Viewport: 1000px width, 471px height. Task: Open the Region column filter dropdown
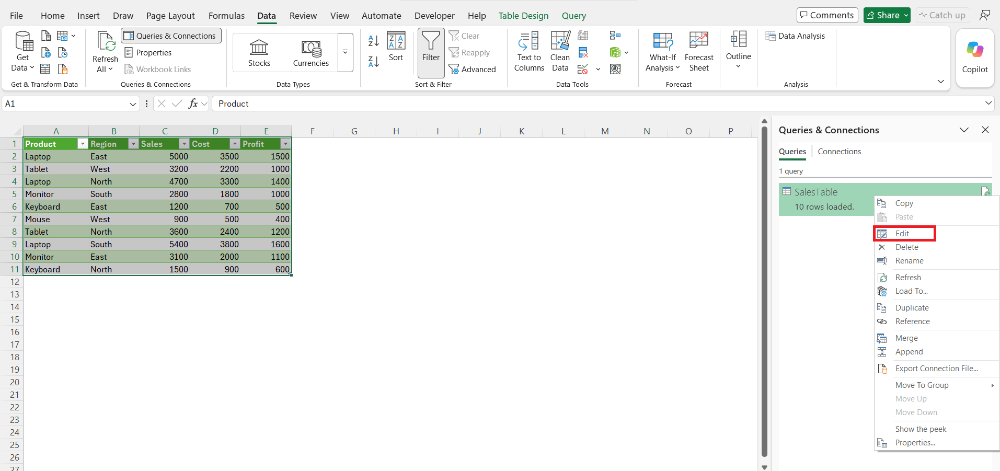pyautogui.click(x=133, y=144)
